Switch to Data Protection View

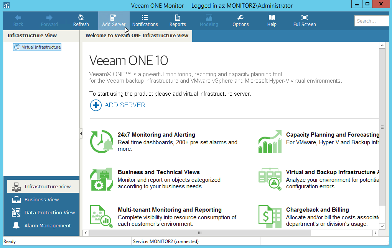pos(43,212)
